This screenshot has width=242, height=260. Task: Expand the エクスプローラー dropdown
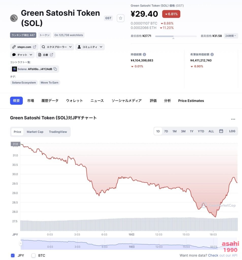coord(57,47)
